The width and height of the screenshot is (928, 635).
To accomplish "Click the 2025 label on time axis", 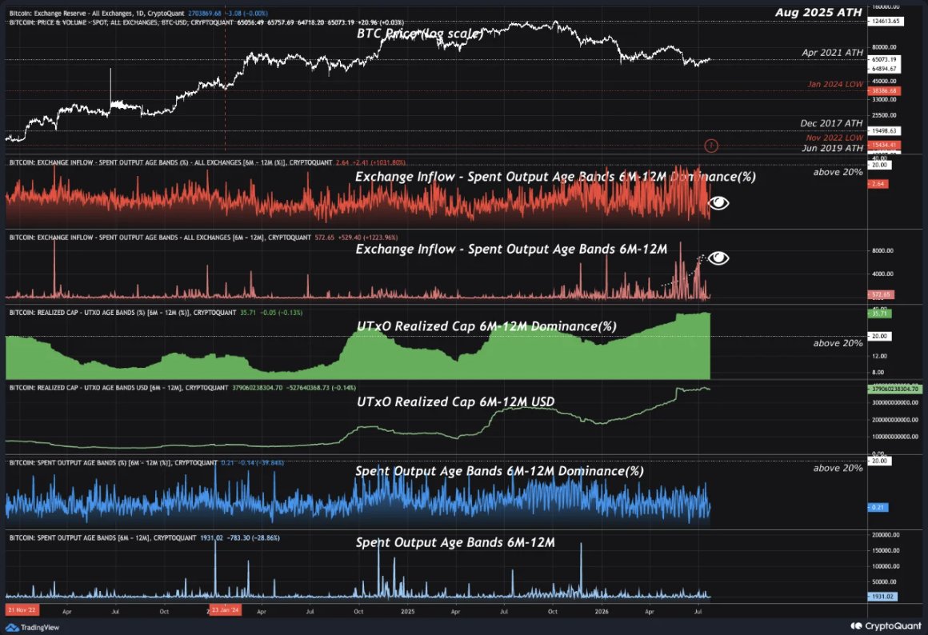I will [407, 611].
